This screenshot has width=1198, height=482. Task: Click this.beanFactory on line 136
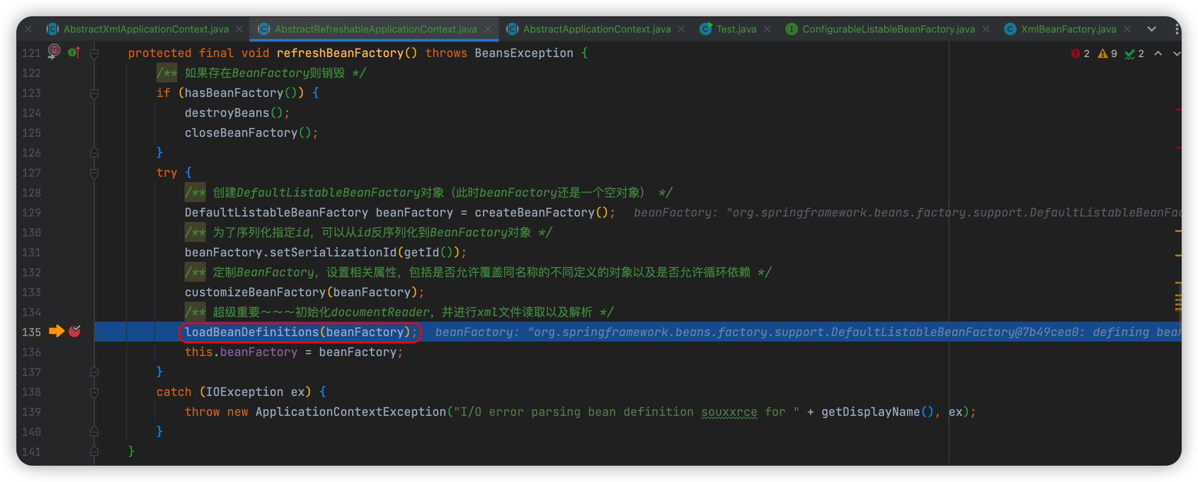(x=241, y=352)
